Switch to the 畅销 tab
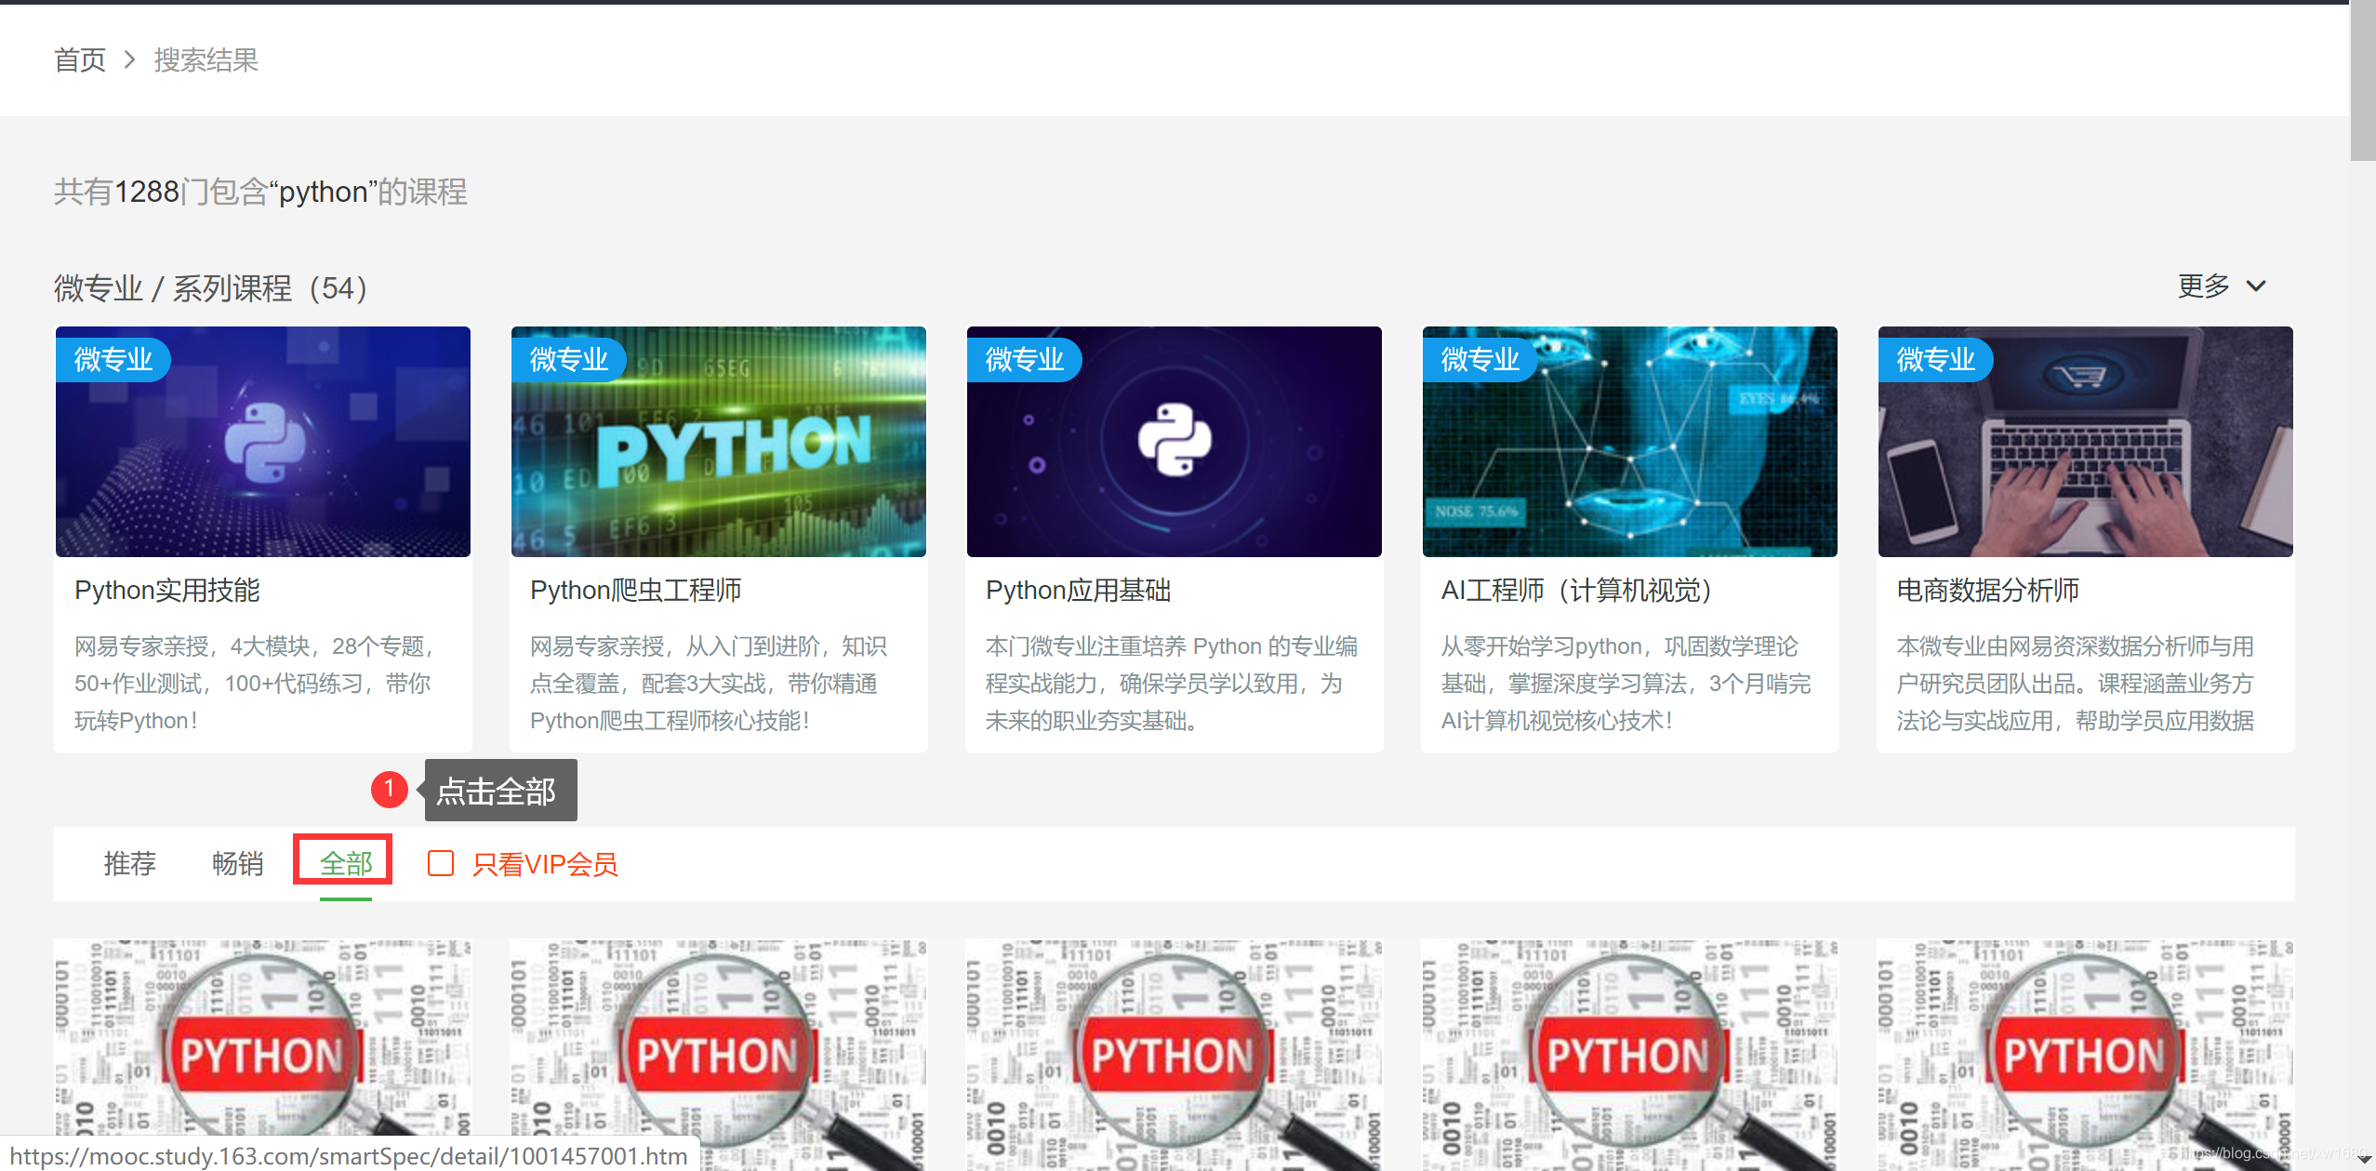 point(237,863)
